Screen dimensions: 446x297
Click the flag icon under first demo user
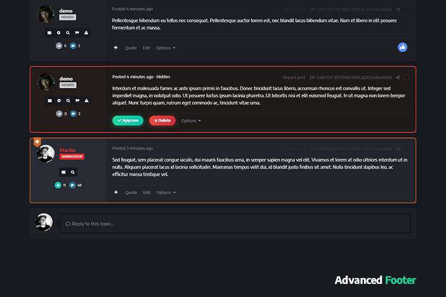[77, 33]
